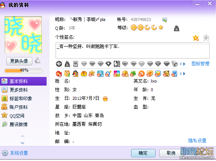Click the round gray gem badge icon
Viewport: 216px width, 161px height.
[x=59, y=64]
